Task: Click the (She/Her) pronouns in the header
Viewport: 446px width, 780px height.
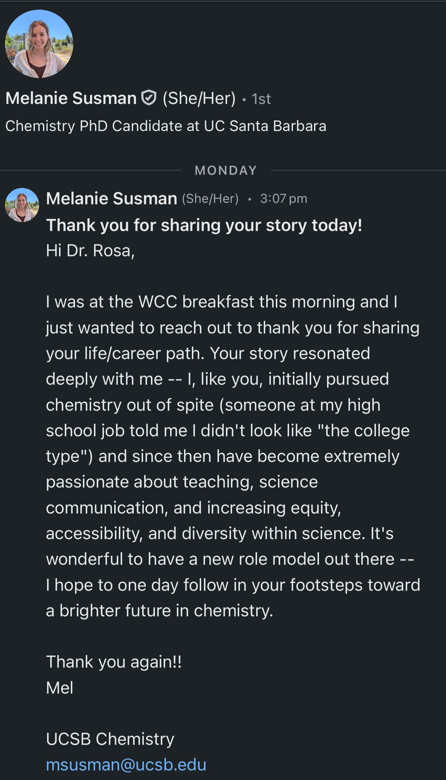Action: 199,98
